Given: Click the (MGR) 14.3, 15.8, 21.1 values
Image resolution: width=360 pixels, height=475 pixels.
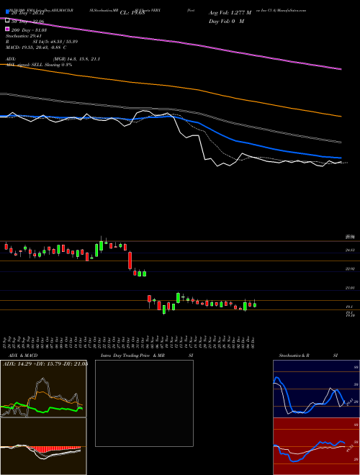Looking at the screenshot, I should 76,59.
